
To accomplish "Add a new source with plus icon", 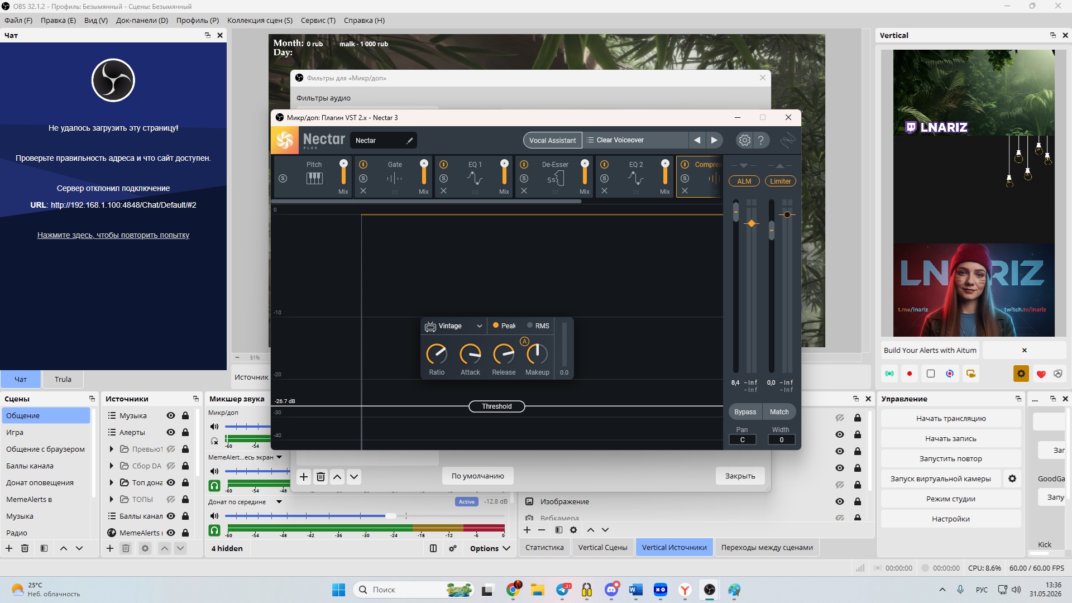I will pos(110,548).
